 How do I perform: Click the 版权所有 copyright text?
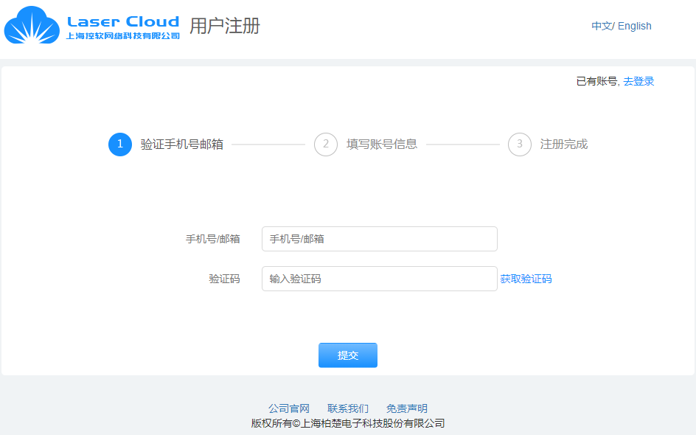[x=348, y=423]
